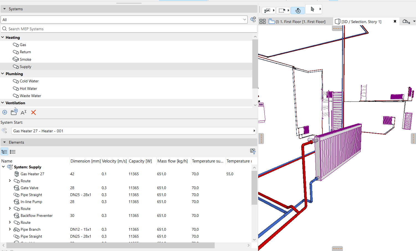
Task: Select the 3D / Selection, Story 1 tab
Action: 361,22
